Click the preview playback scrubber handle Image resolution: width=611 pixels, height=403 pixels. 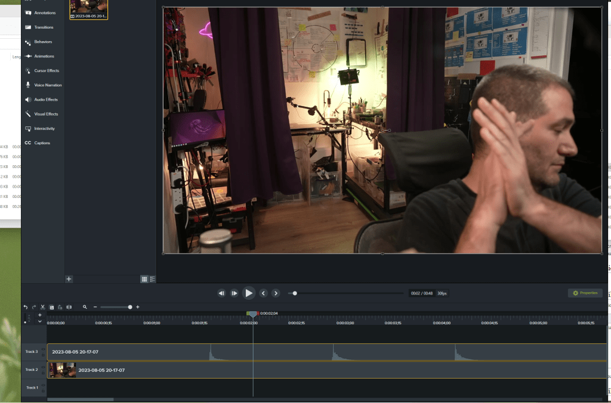(x=295, y=293)
